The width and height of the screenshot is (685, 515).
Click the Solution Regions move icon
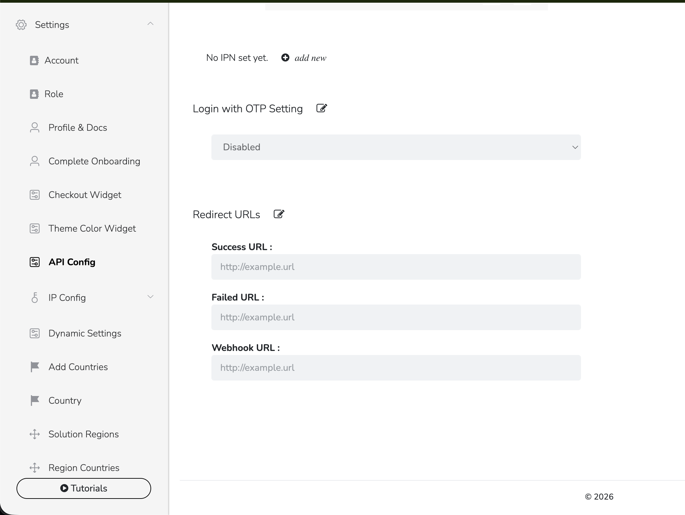(x=35, y=434)
